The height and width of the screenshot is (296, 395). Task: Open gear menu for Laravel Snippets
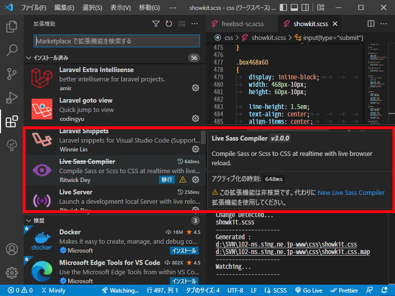[x=196, y=149]
